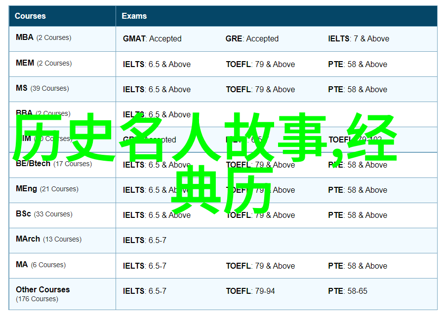Select the "Other Courses (176 Courses)" cell
The height and width of the screenshot is (315, 445).
click(62, 294)
